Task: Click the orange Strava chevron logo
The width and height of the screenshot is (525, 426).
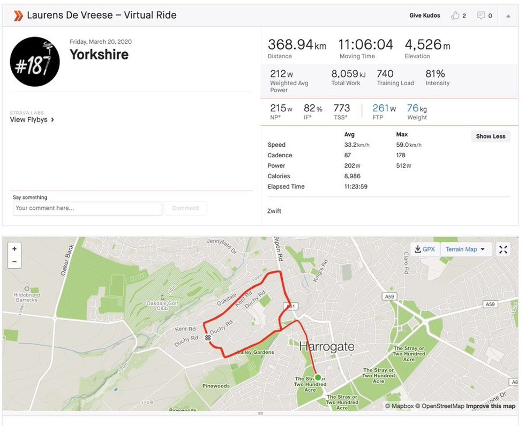Action: pos(18,16)
